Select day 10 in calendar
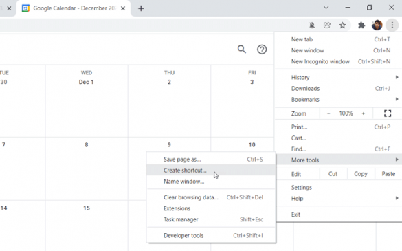This screenshot has width=402, height=251. 252,144
